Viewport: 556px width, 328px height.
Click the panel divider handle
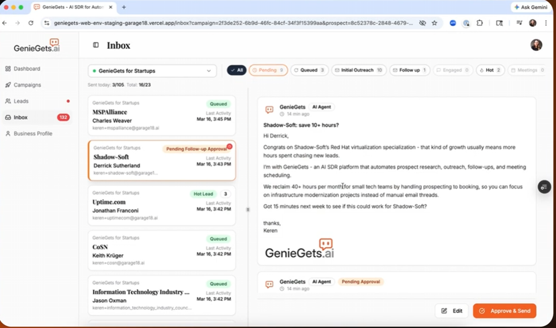click(248, 210)
